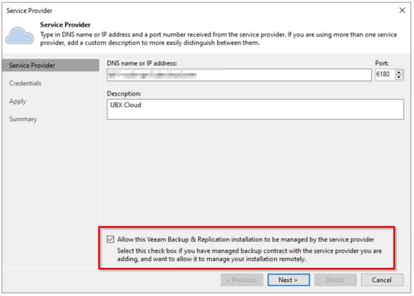The height and width of the screenshot is (296, 414).
Task: Click the Previous button
Action: click(x=241, y=280)
